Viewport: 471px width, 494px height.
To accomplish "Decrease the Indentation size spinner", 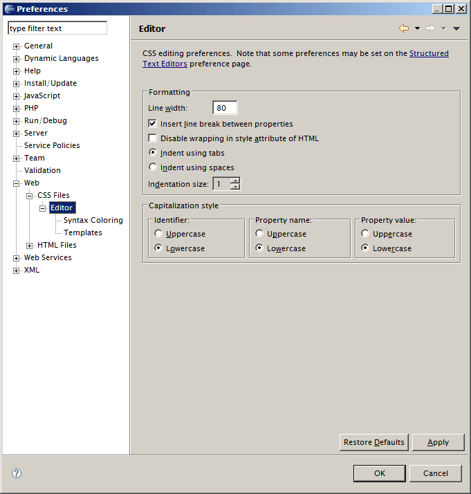I will pos(235,187).
